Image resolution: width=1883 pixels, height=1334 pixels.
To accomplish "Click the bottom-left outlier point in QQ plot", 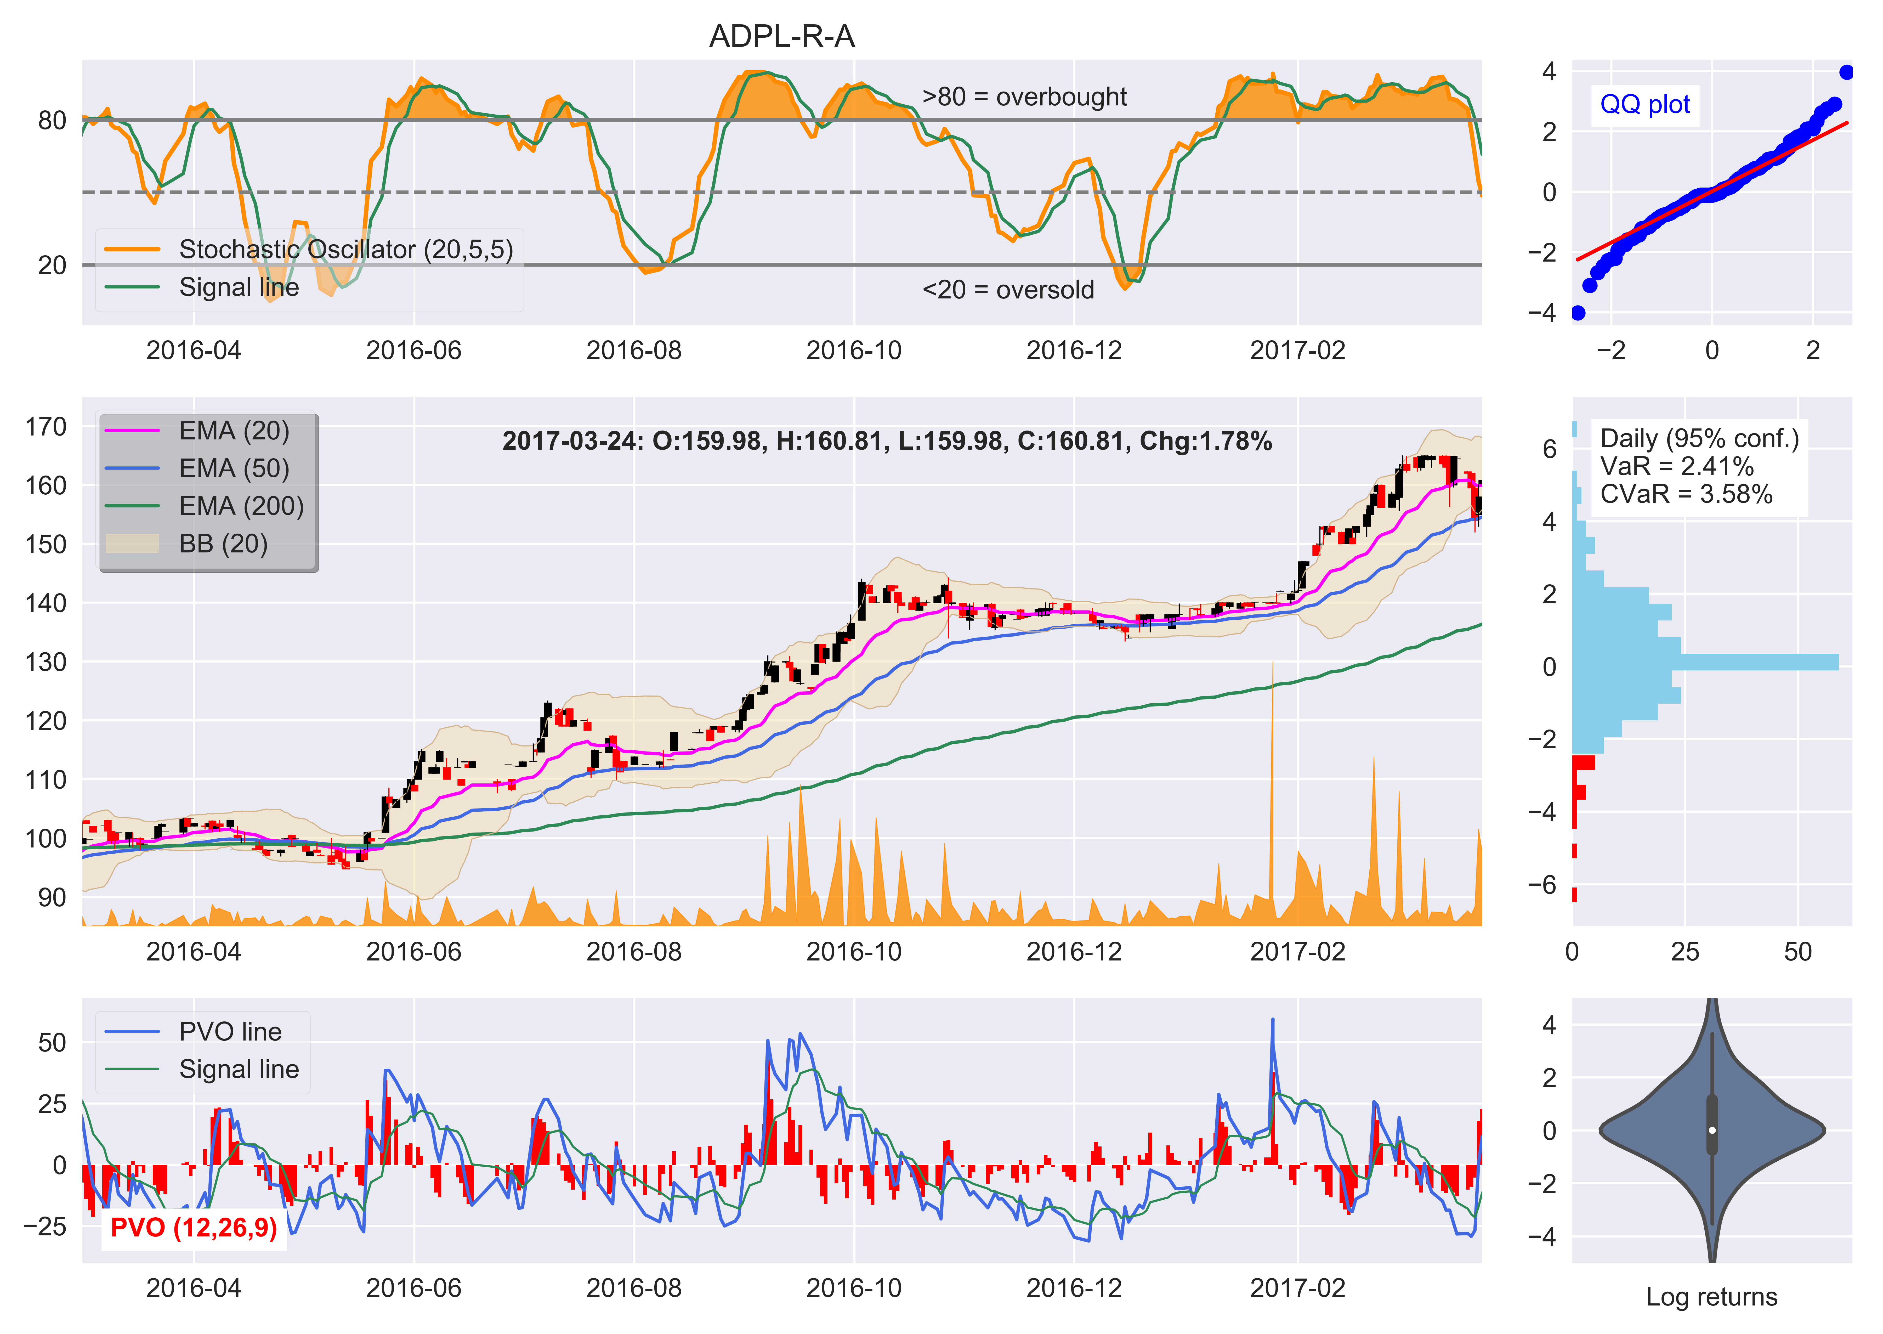I will point(1578,313).
